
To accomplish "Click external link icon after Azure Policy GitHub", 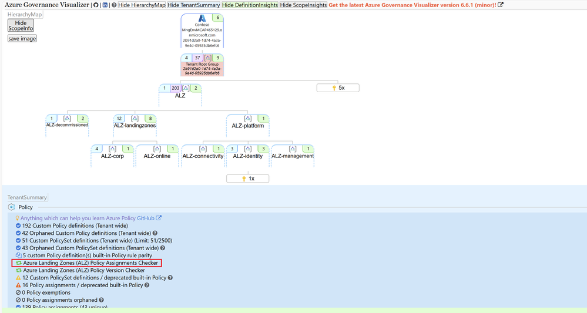I will click(159, 218).
